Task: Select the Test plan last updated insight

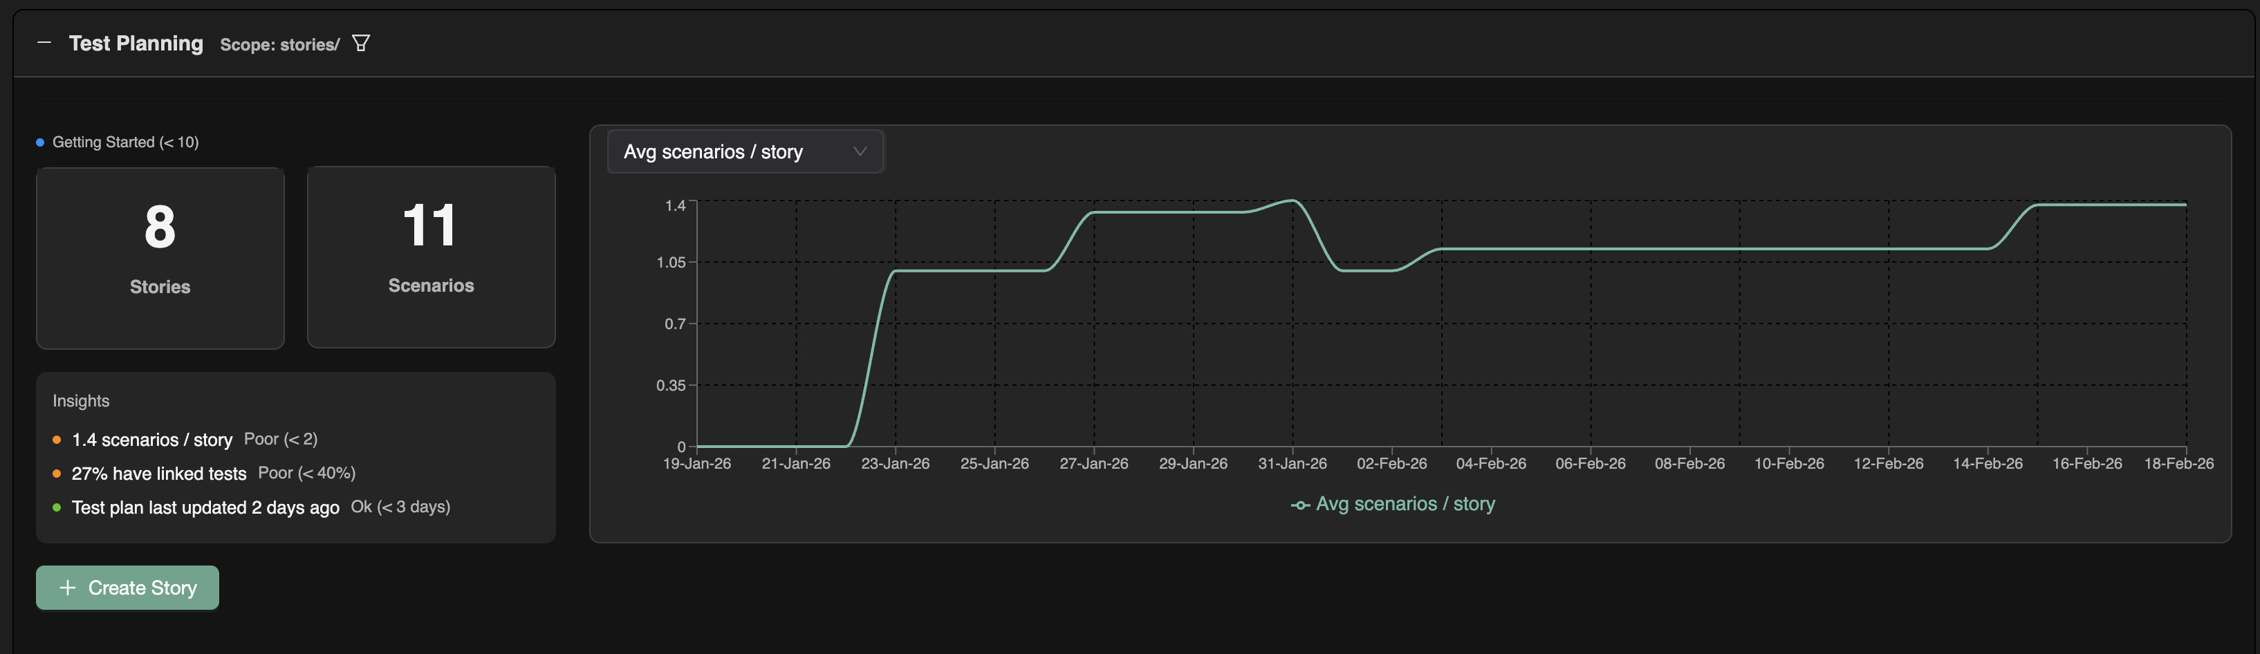Action: pos(205,507)
